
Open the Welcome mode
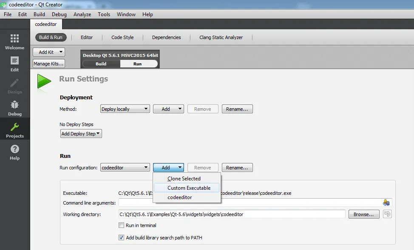click(15, 42)
